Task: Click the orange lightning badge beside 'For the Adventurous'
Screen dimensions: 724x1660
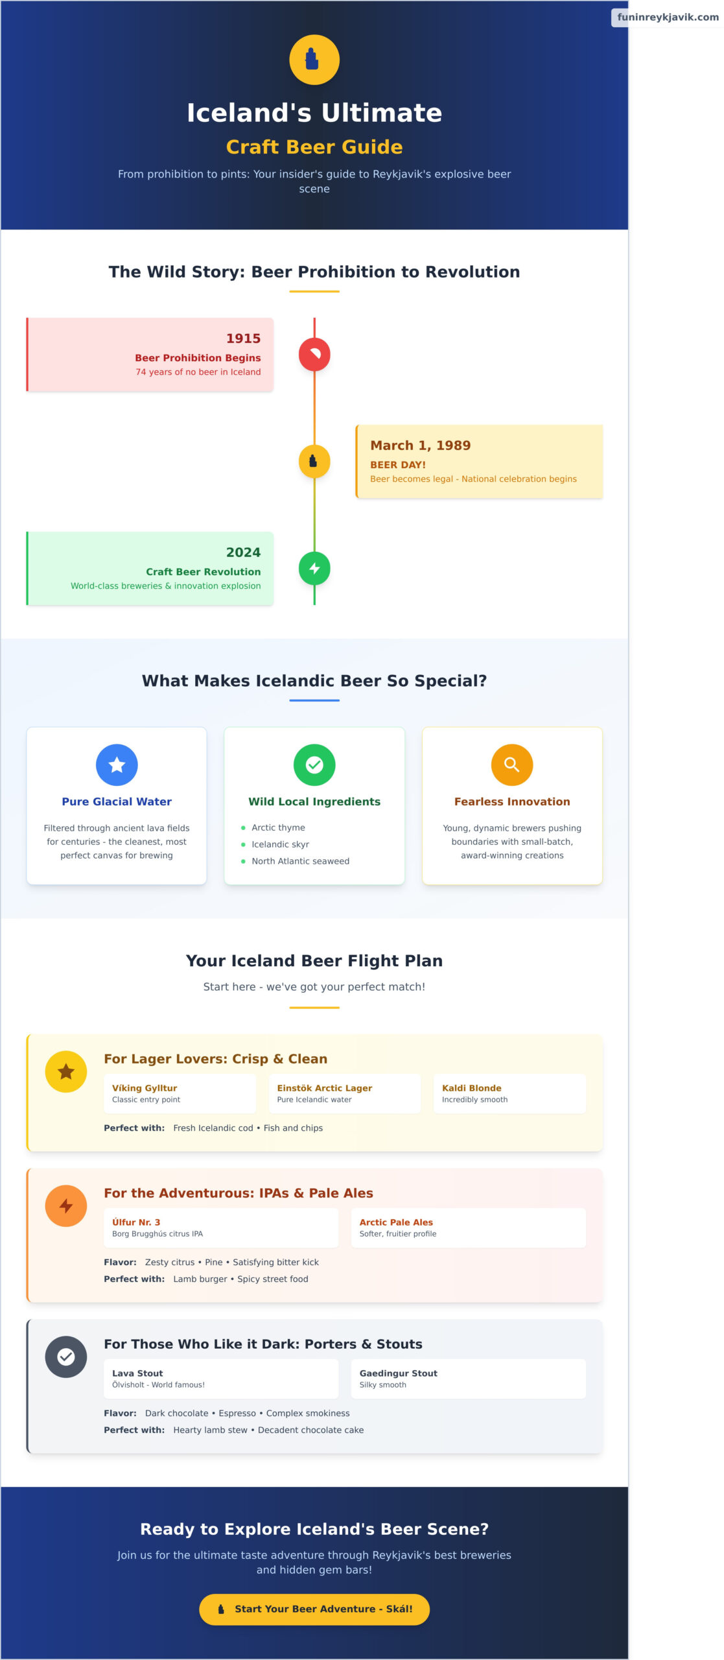Action: click(x=65, y=1205)
